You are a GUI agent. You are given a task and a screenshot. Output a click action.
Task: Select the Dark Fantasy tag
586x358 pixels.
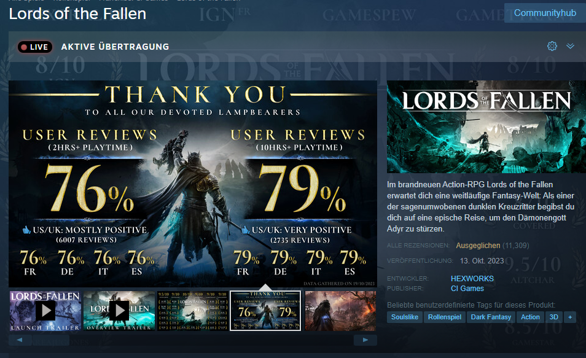tap(491, 317)
